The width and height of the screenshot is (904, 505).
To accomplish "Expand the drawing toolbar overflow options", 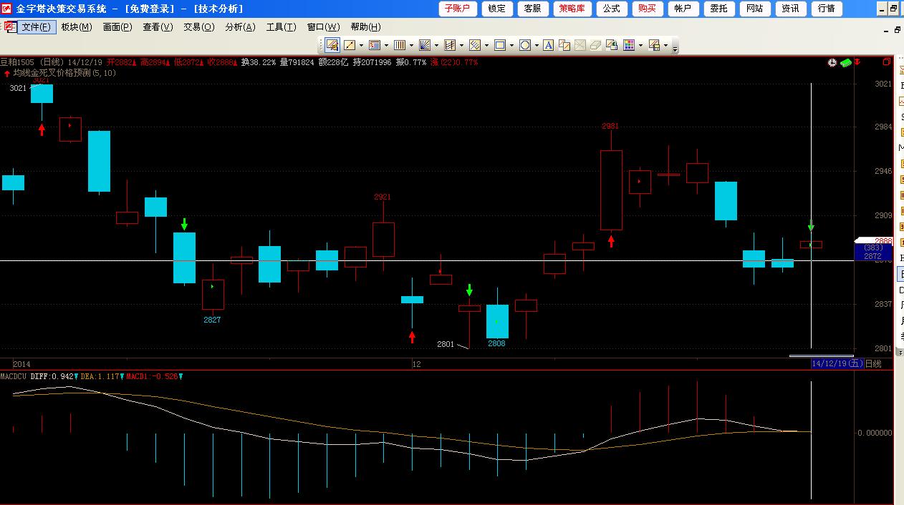I will pos(675,48).
